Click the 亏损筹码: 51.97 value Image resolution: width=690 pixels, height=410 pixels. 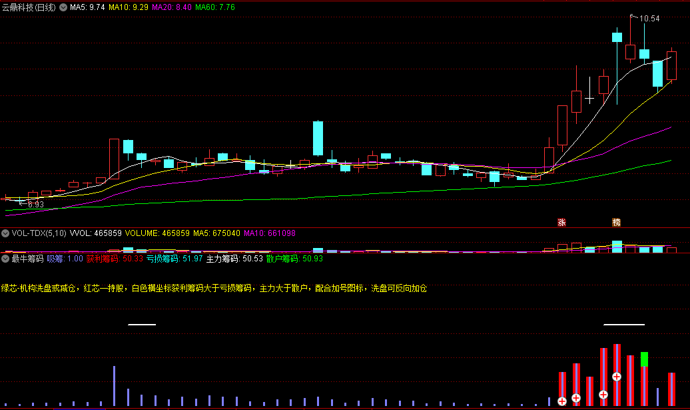tap(174, 259)
